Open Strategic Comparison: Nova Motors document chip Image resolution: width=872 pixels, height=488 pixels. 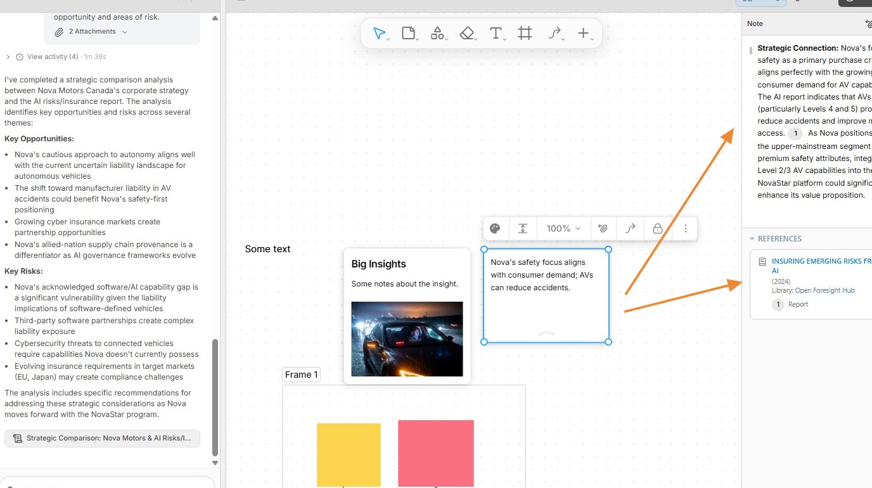[x=102, y=439]
